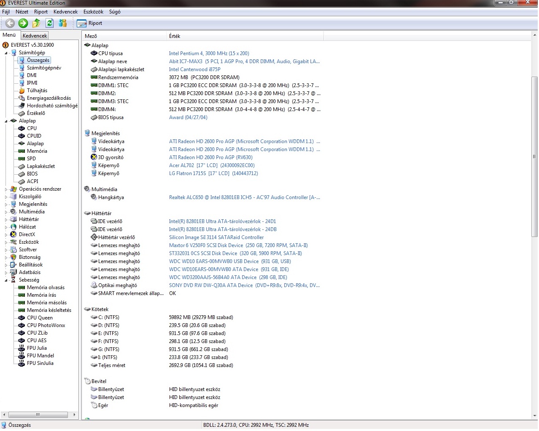
Task: Expand the Biztonság tree node
Action: click(x=6, y=258)
